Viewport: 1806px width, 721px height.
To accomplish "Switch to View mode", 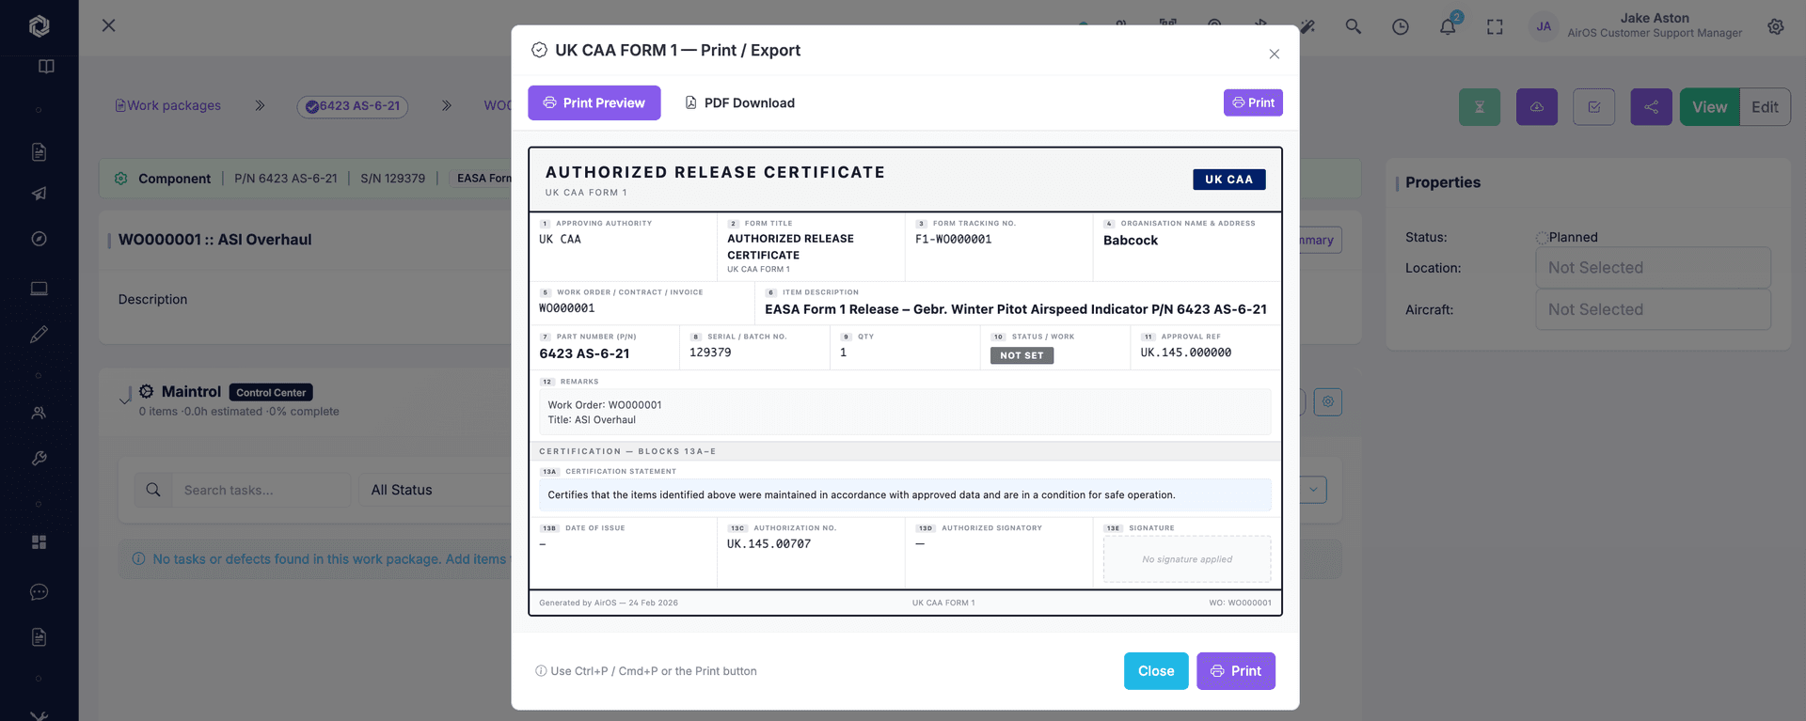I will (1709, 107).
